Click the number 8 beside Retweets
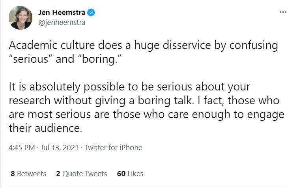The height and width of the screenshot is (188, 299). point(13,173)
